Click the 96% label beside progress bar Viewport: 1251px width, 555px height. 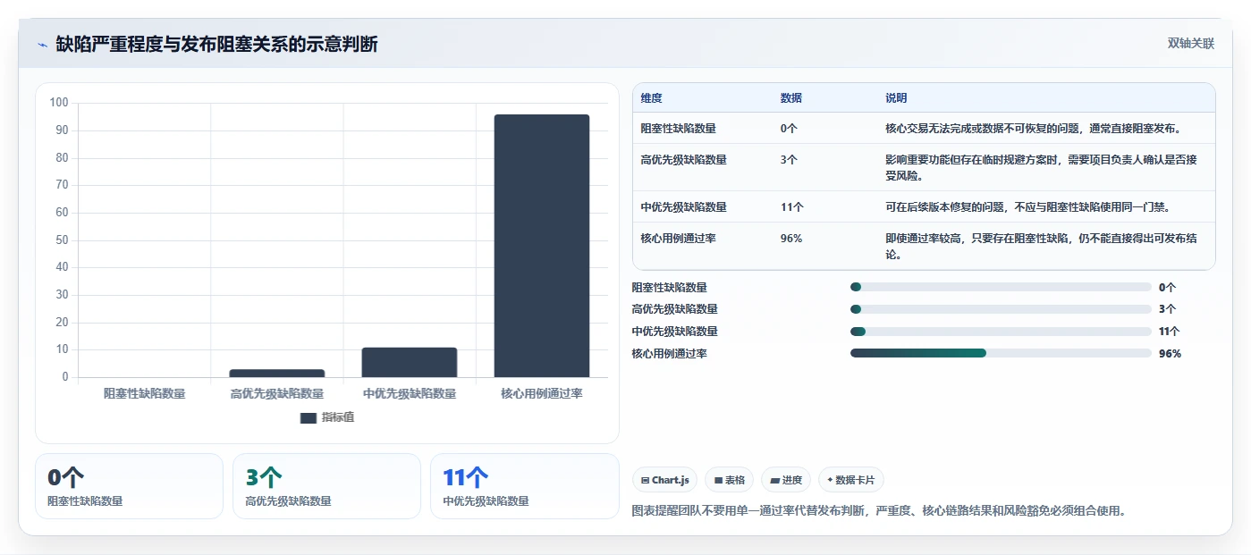tap(1170, 354)
